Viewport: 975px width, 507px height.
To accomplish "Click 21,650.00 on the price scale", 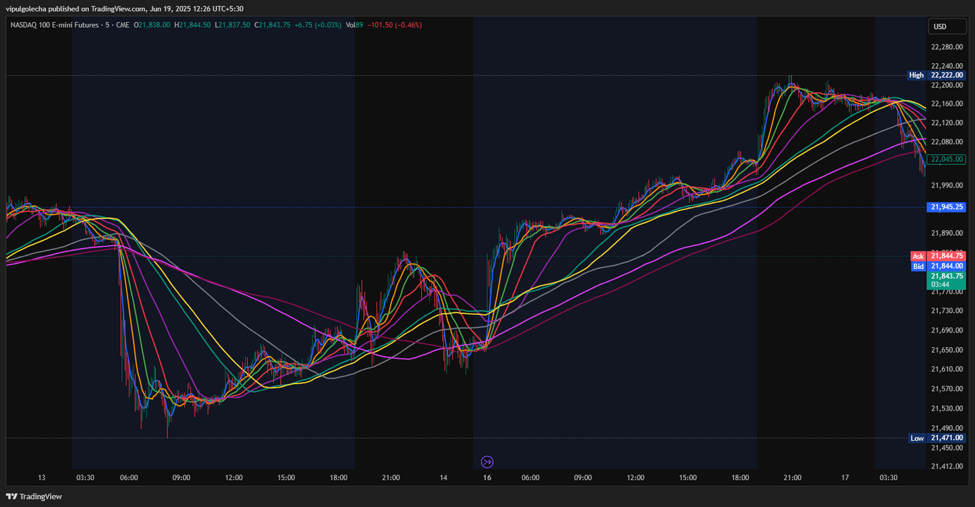I will coord(946,349).
